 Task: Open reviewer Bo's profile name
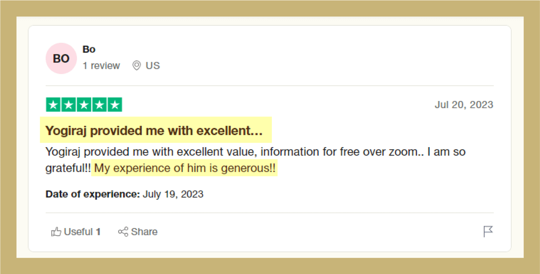click(89, 49)
